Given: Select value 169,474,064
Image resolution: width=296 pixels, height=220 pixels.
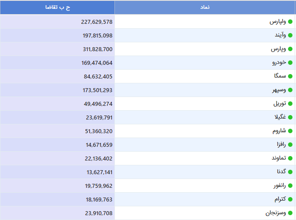Looking at the screenshot, I should [x=97, y=63].
